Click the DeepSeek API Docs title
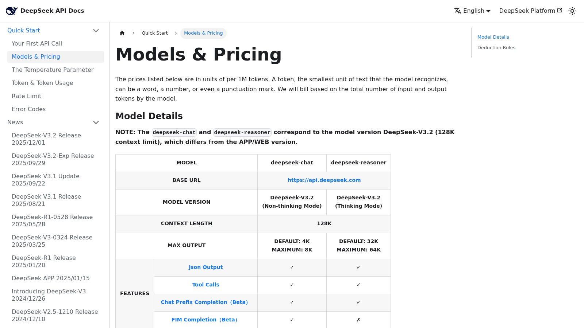 point(52,11)
